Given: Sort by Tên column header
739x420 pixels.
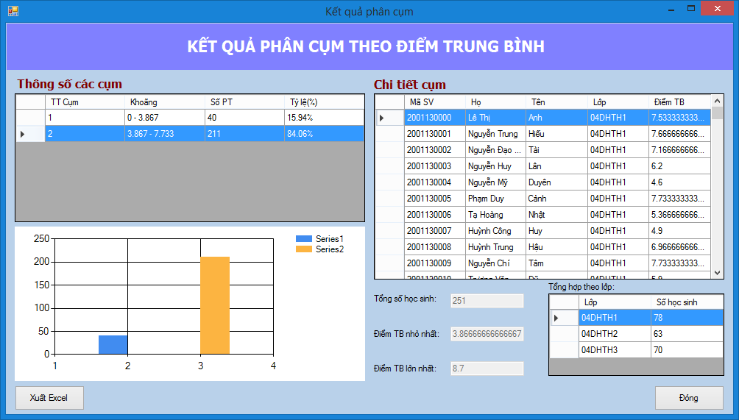Looking at the screenshot, I should click(x=557, y=102).
